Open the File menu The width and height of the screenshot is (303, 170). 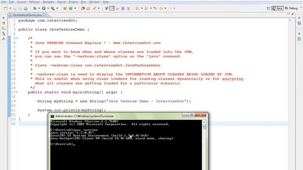click(4, 2)
